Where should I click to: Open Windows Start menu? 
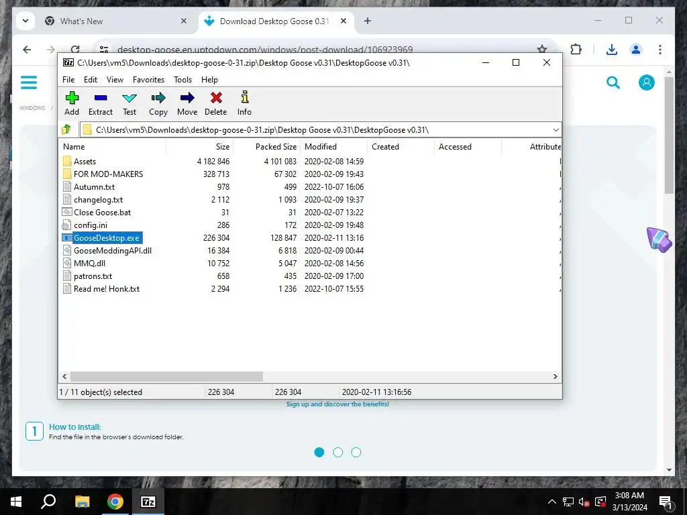[16, 502]
